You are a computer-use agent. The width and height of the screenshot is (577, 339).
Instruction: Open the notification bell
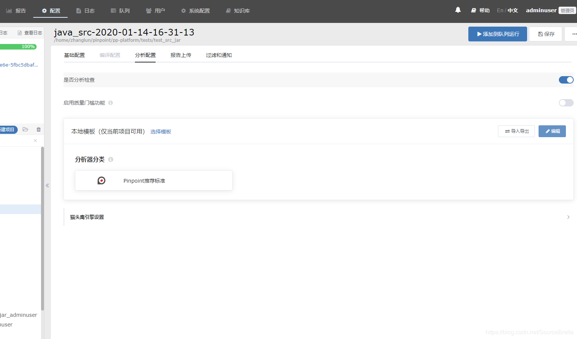click(458, 10)
